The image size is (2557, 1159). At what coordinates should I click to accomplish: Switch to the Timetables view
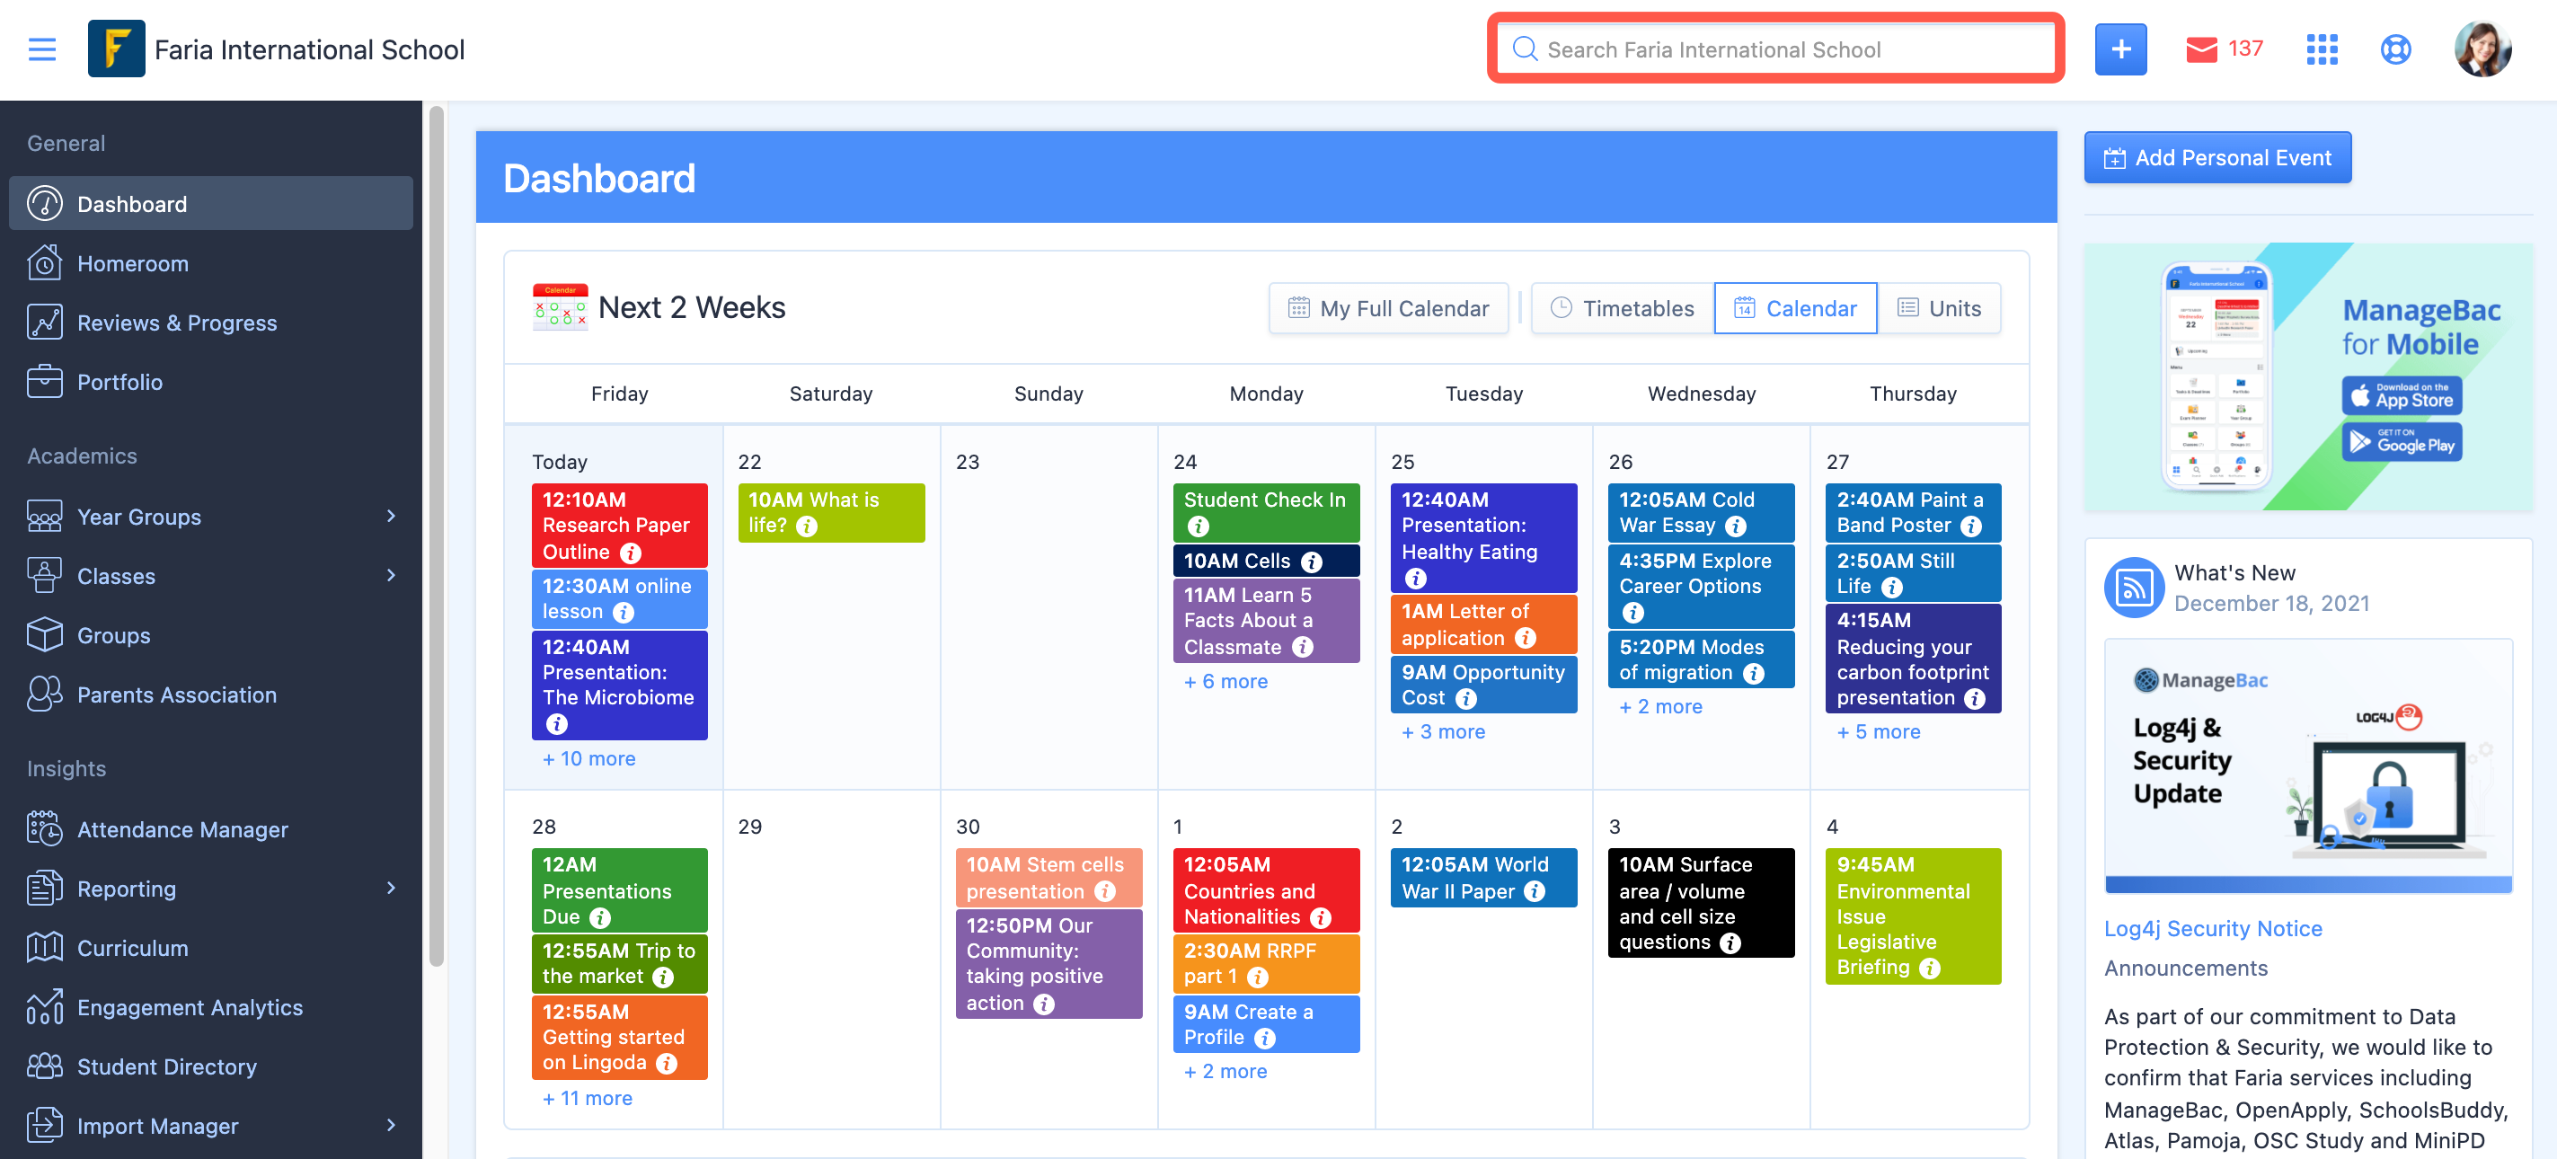tap(1622, 308)
